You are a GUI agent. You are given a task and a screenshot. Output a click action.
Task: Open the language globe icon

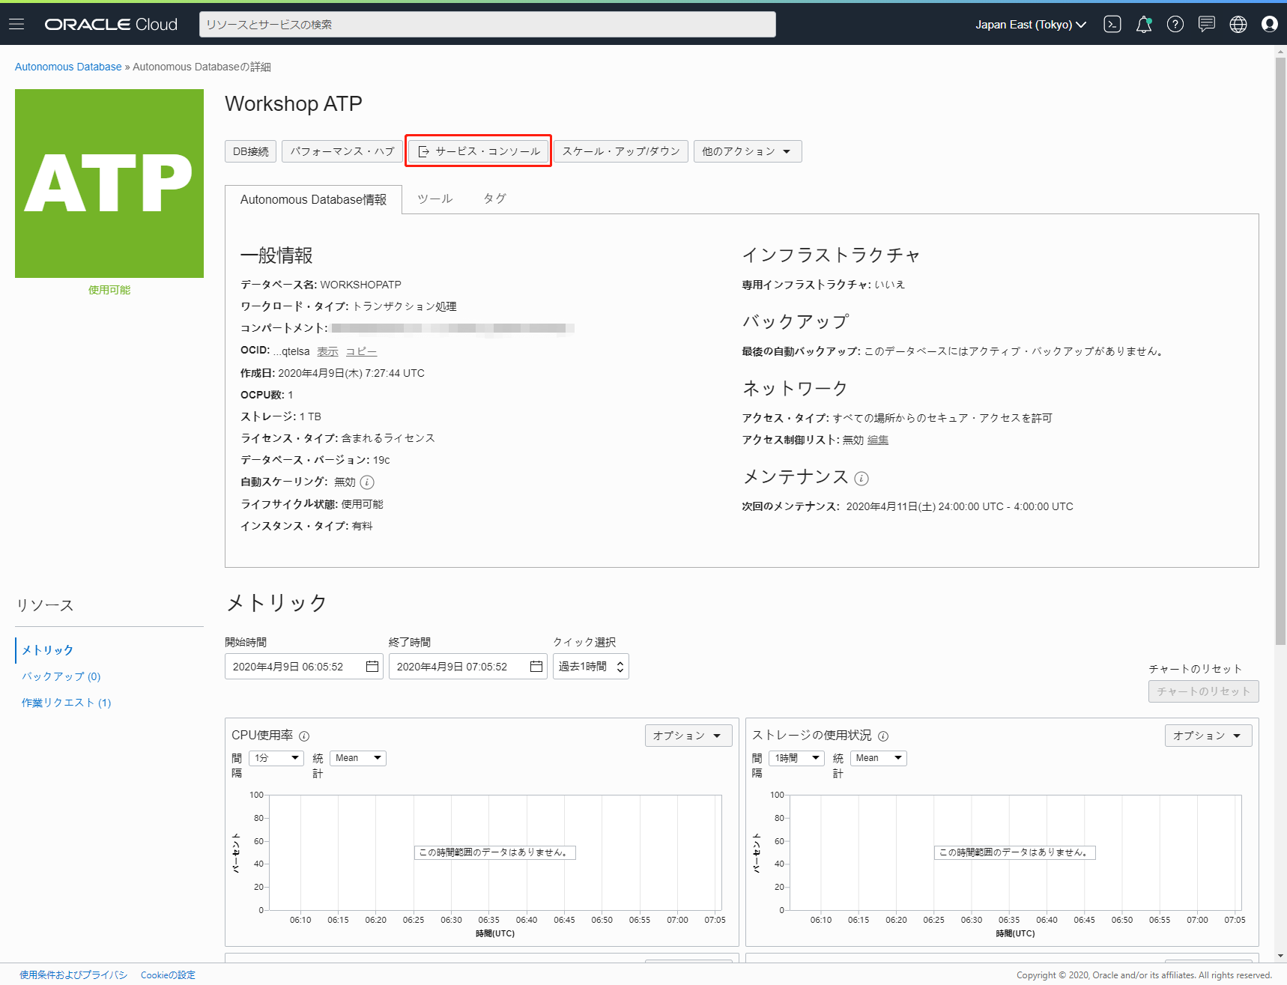[x=1238, y=24]
